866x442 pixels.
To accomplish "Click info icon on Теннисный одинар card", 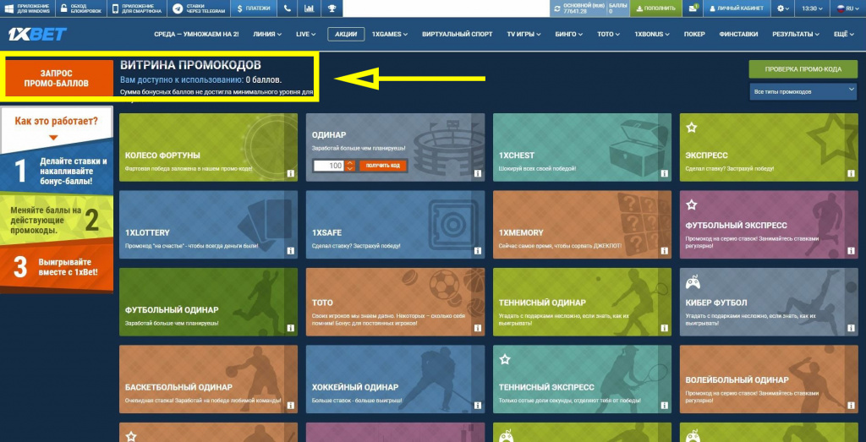I will [664, 328].
